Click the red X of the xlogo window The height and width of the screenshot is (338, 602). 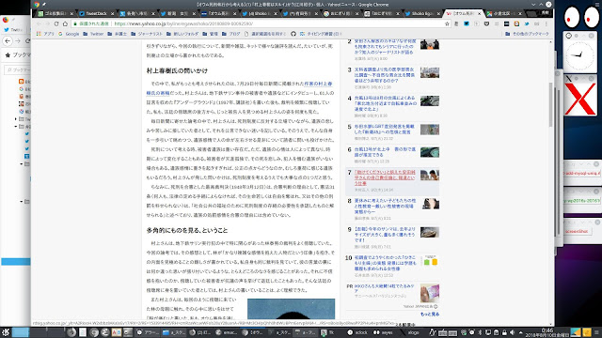pyautogui.click(x=579, y=100)
